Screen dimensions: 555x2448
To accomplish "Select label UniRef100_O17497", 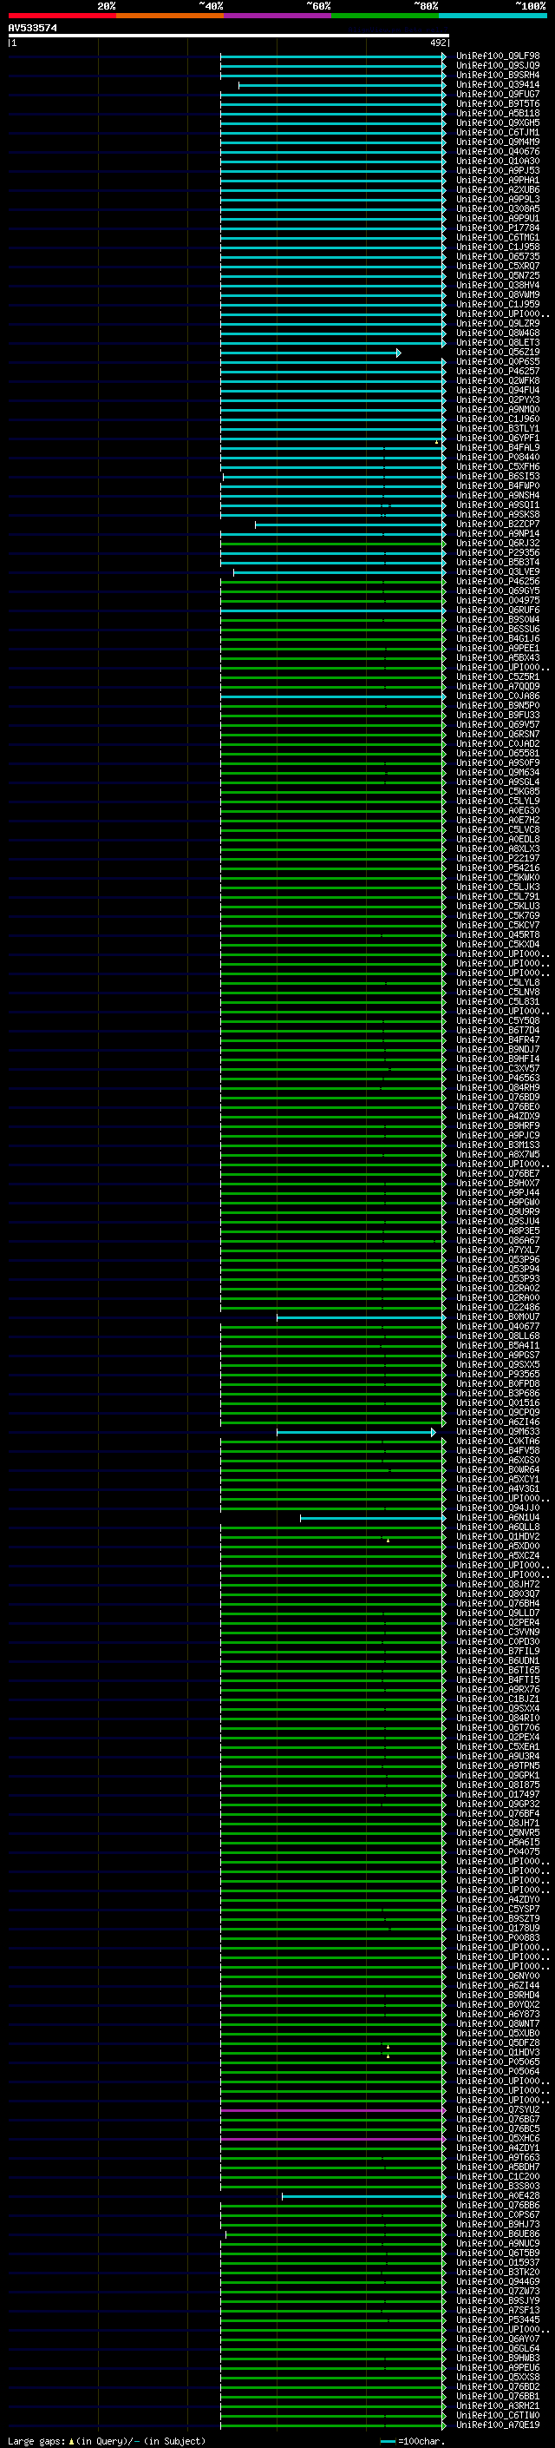I will pos(498,1794).
